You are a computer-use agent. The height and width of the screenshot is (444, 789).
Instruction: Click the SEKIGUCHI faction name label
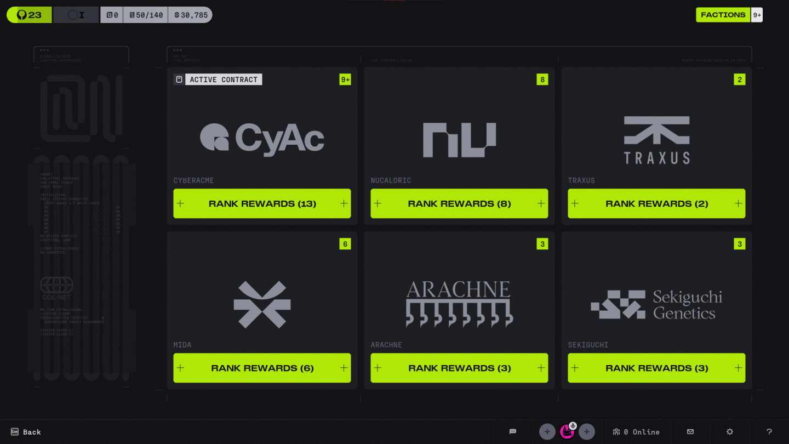(x=588, y=345)
